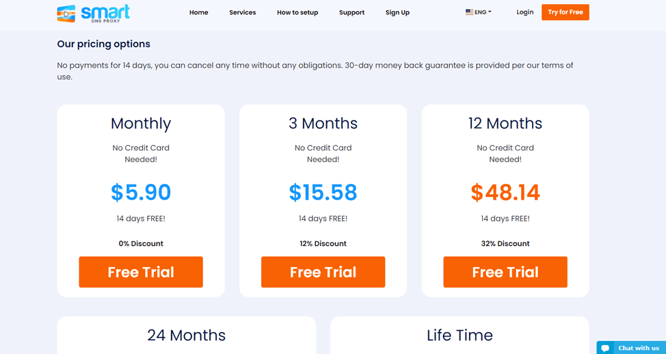
Task: Open the chat bubble icon
Action: 605,348
